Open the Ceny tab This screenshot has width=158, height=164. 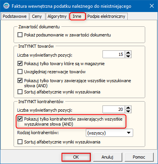tap(37, 16)
